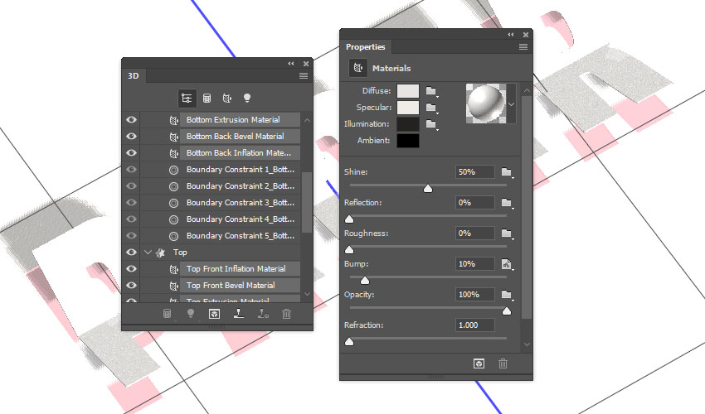Select Top Front Bevel Material row
The width and height of the screenshot is (705, 414).
click(x=240, y=286)
